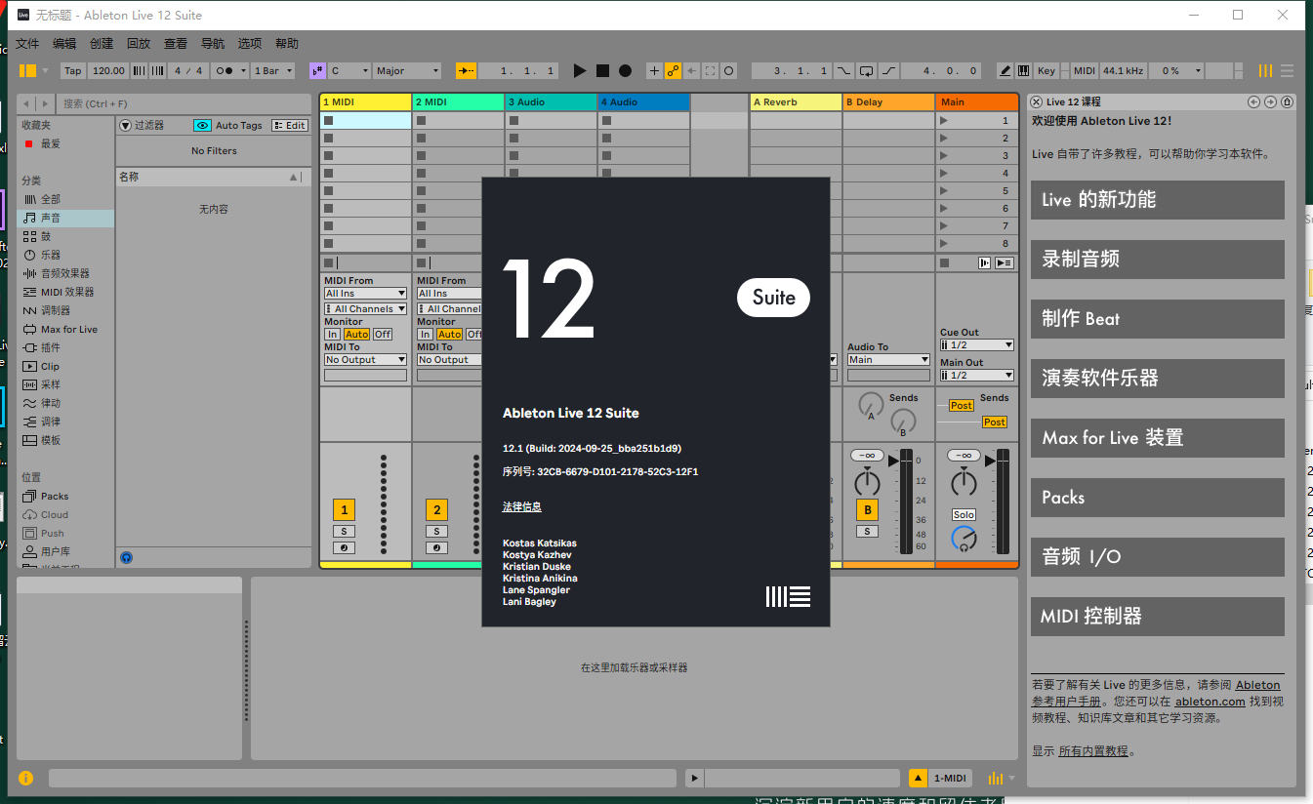Open the root note C dropdown
Image resolution: width=1313 pixels, height=804 pixels.
pyautogui.click(x=349, y=70)
